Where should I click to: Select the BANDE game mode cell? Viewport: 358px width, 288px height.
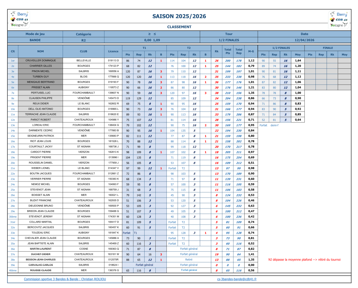[35, 40]
